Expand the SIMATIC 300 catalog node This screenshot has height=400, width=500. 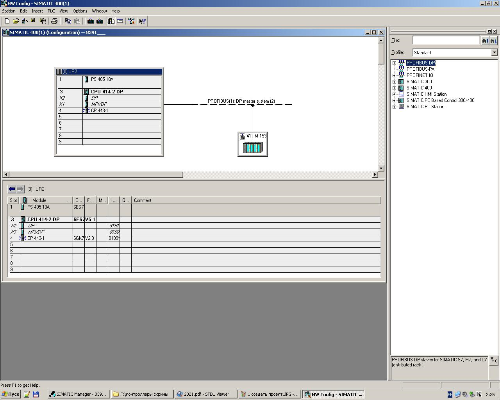click(394, 82)
